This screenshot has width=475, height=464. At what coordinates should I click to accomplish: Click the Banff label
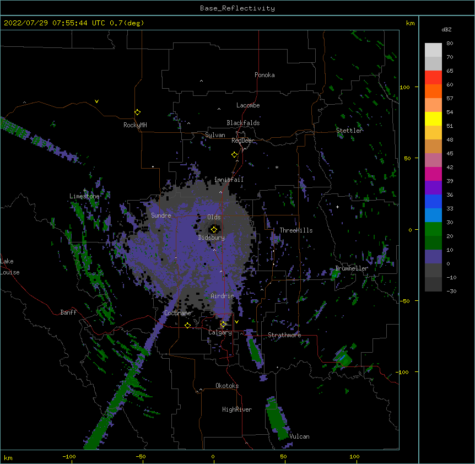[x=68, y=312]
